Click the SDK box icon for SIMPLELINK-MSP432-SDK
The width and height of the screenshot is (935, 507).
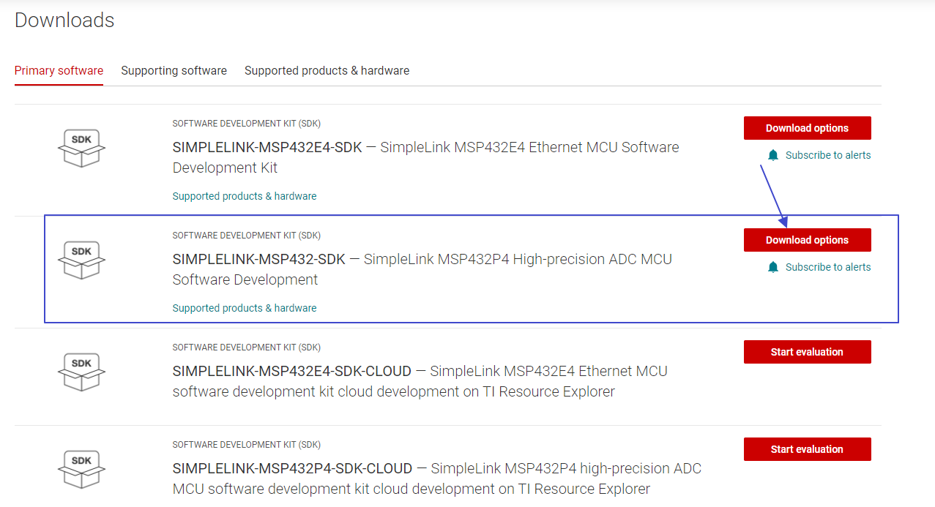pos(81,260)
